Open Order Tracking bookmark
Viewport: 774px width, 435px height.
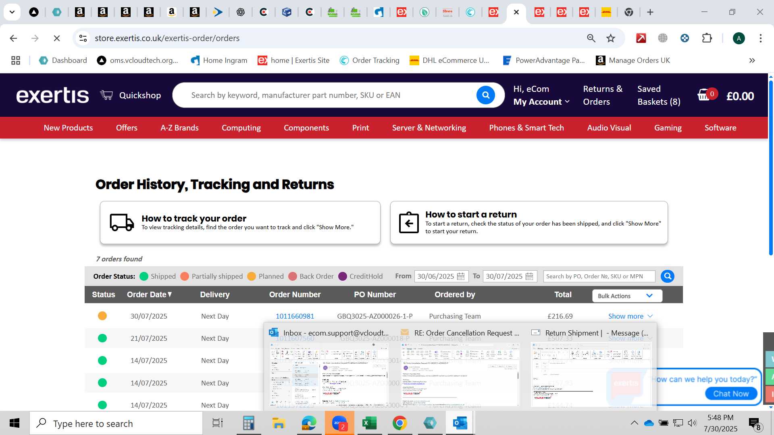pyautogui.click(x=369, y=60)
